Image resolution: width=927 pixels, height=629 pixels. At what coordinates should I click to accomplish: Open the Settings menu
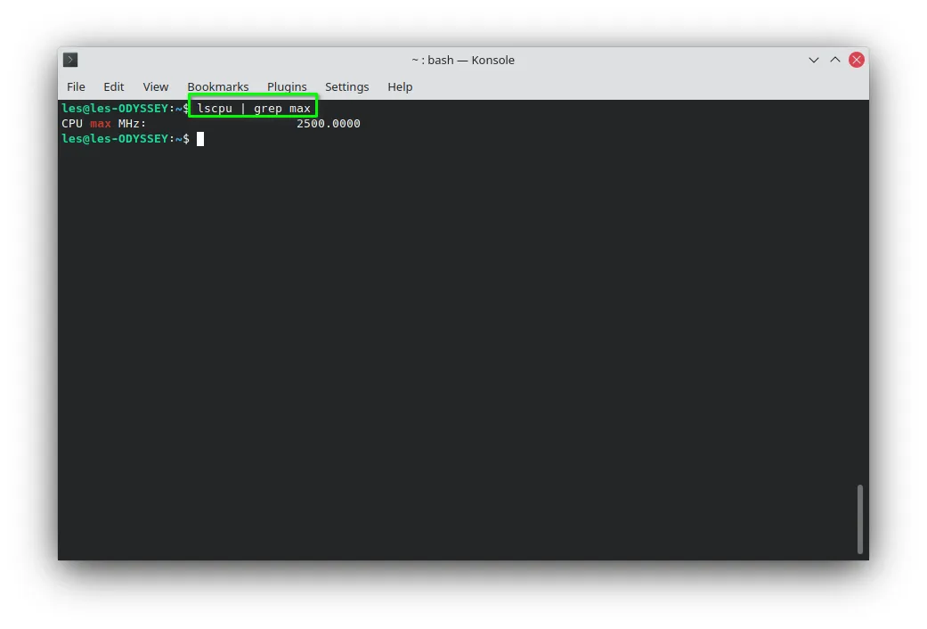point(347,87)
